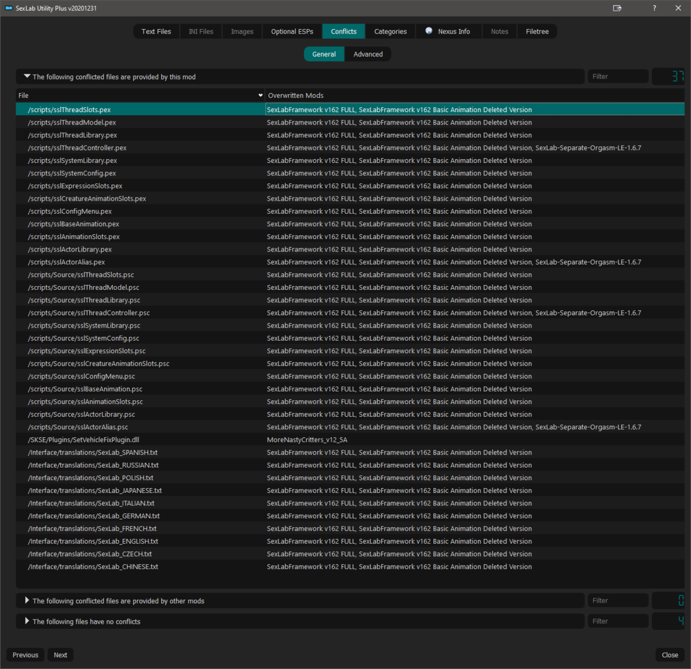Collapse the files provided by this mod section
691x669 pixels.
27,76
